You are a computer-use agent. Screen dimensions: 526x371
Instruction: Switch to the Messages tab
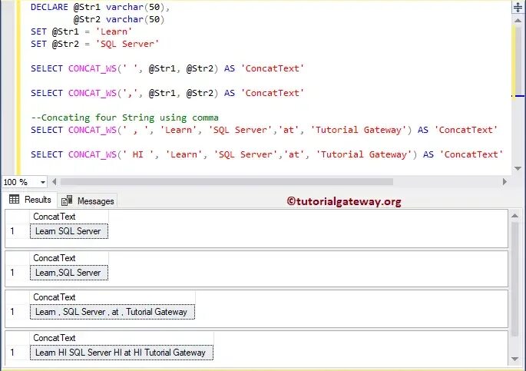(88, 200)
